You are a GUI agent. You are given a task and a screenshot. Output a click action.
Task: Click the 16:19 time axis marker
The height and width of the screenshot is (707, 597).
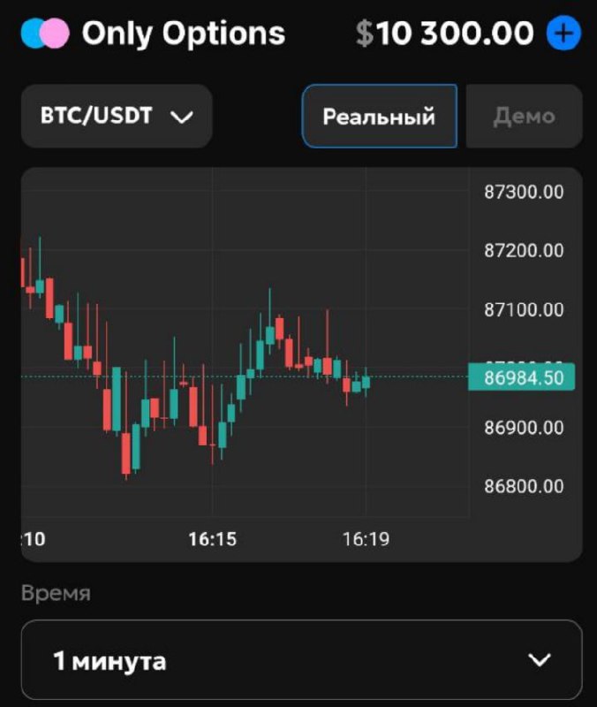[366, 539]
